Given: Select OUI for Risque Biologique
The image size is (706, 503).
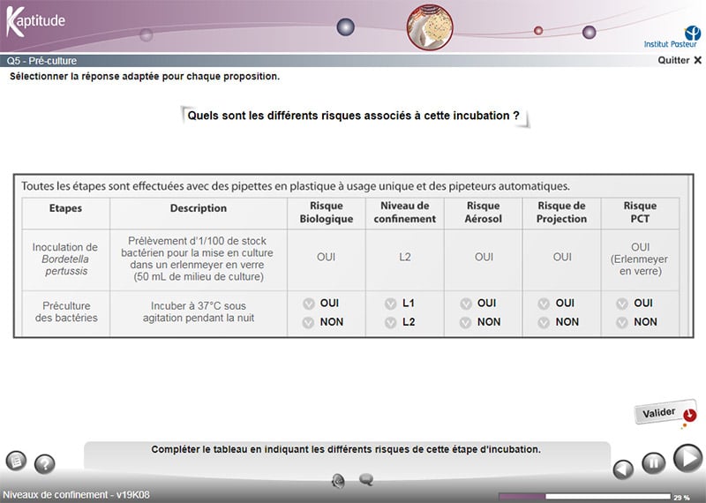Looking at the screenshot, I should (309, 304).
